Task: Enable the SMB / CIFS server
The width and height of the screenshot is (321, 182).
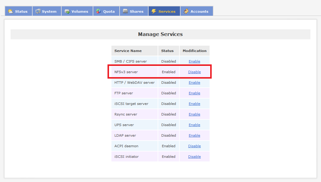Action: [x=194, y=61]
